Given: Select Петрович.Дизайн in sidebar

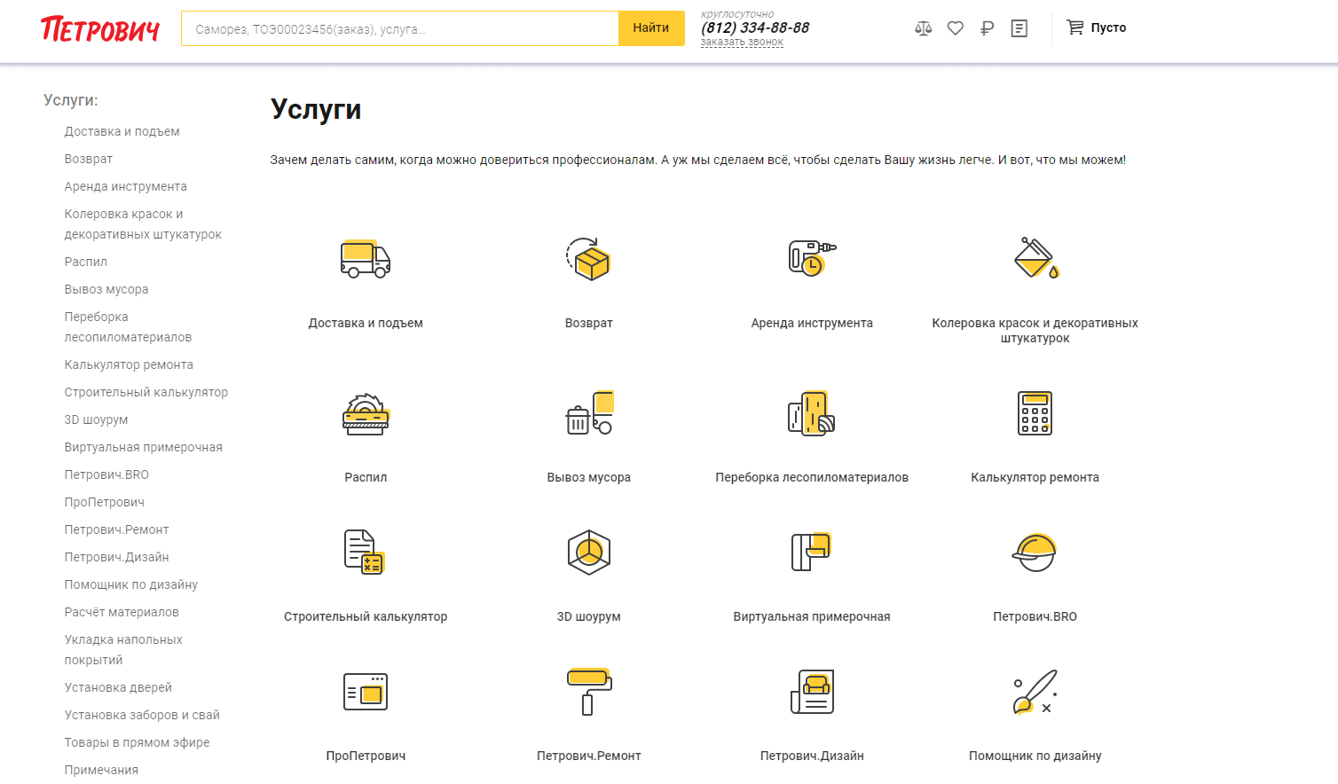Looking at the screenshot, I should pyautogui.click(x=116, y=557).
